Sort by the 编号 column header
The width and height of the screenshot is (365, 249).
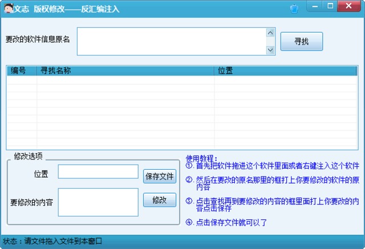click(x=21, y=71)
